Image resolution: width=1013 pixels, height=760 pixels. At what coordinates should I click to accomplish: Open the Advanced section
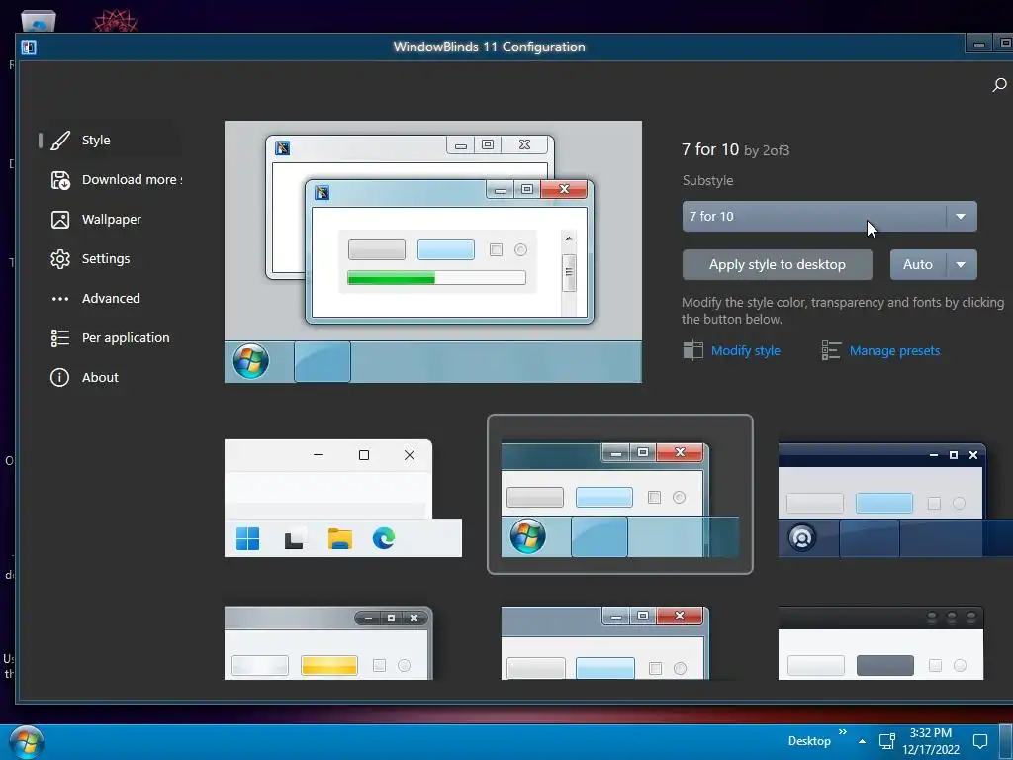(x=111, y=299)
